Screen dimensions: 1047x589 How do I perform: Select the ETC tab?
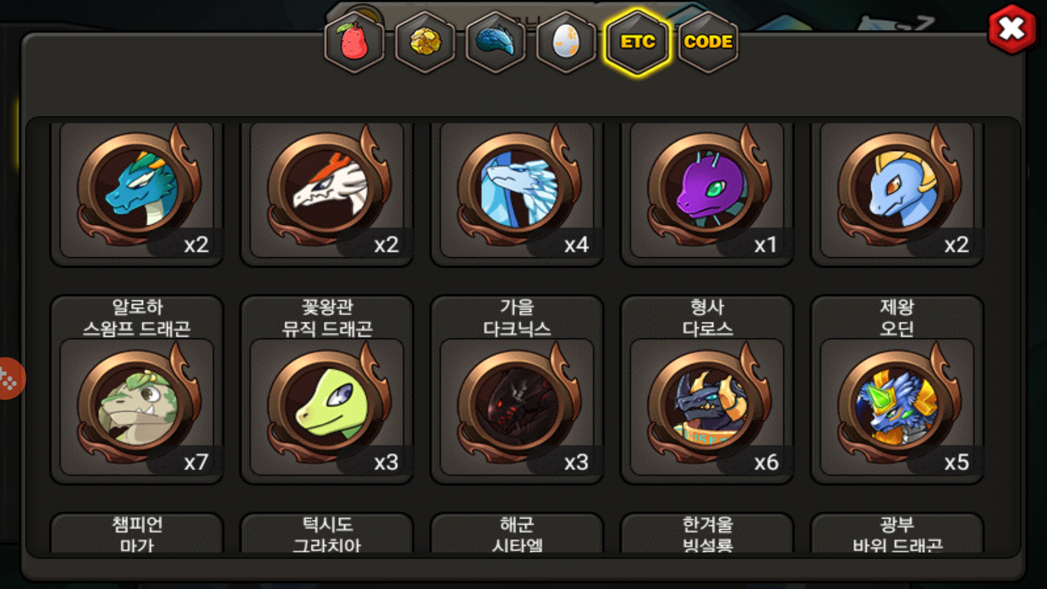click(637, 43)
